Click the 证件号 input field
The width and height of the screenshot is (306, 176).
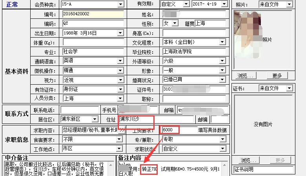[x=194, y=89]
